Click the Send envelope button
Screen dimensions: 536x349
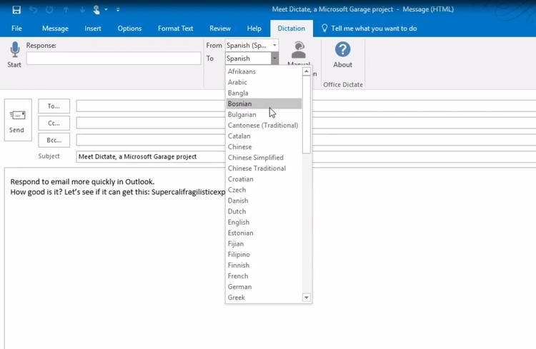click(18, 120)
